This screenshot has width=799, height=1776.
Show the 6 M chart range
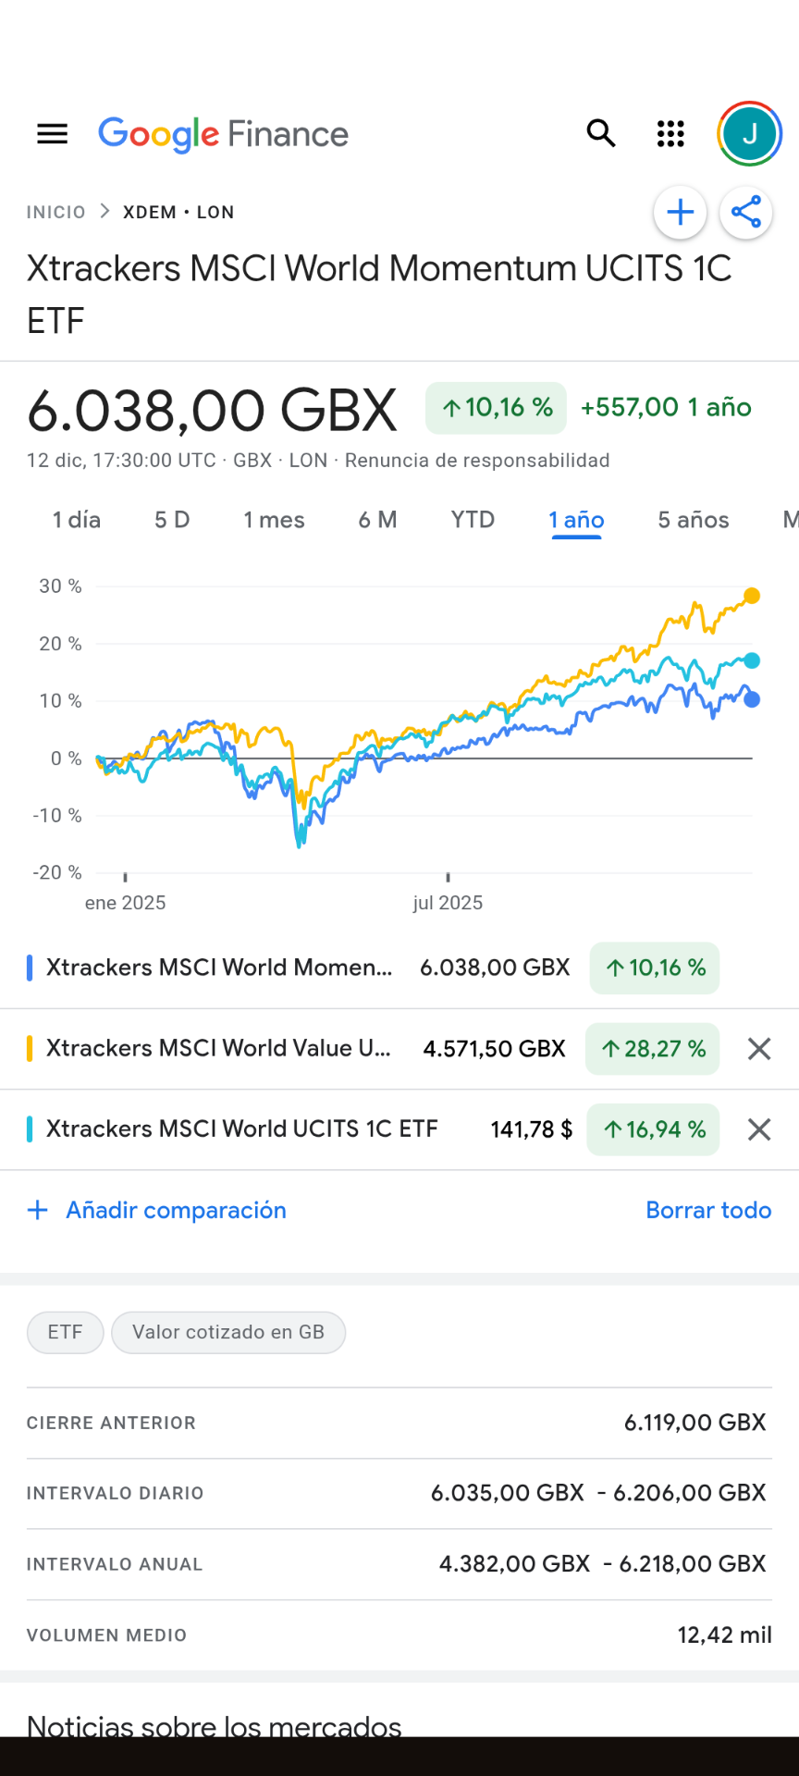[x=377, y=520]
